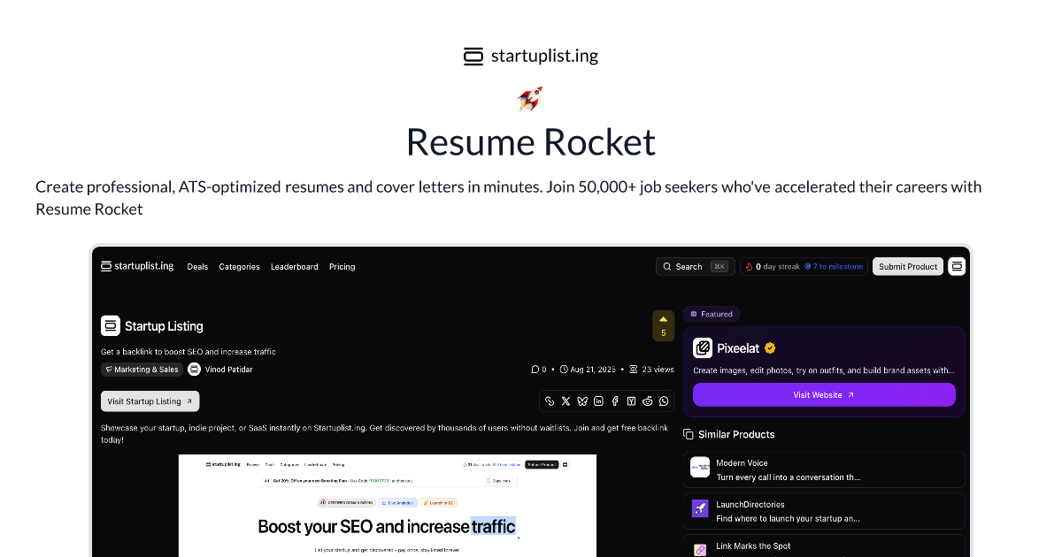Select the Marketing & Sales category tag
Screen dimensions: 1062x557
pos(142,369)
